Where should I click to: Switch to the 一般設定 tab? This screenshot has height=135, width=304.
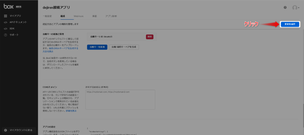(47, 16)
